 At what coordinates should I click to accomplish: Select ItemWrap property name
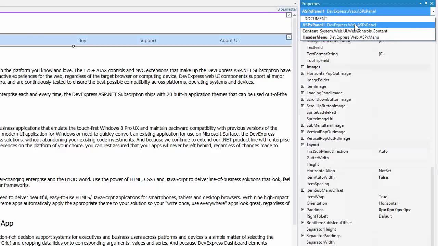point(315,197)
